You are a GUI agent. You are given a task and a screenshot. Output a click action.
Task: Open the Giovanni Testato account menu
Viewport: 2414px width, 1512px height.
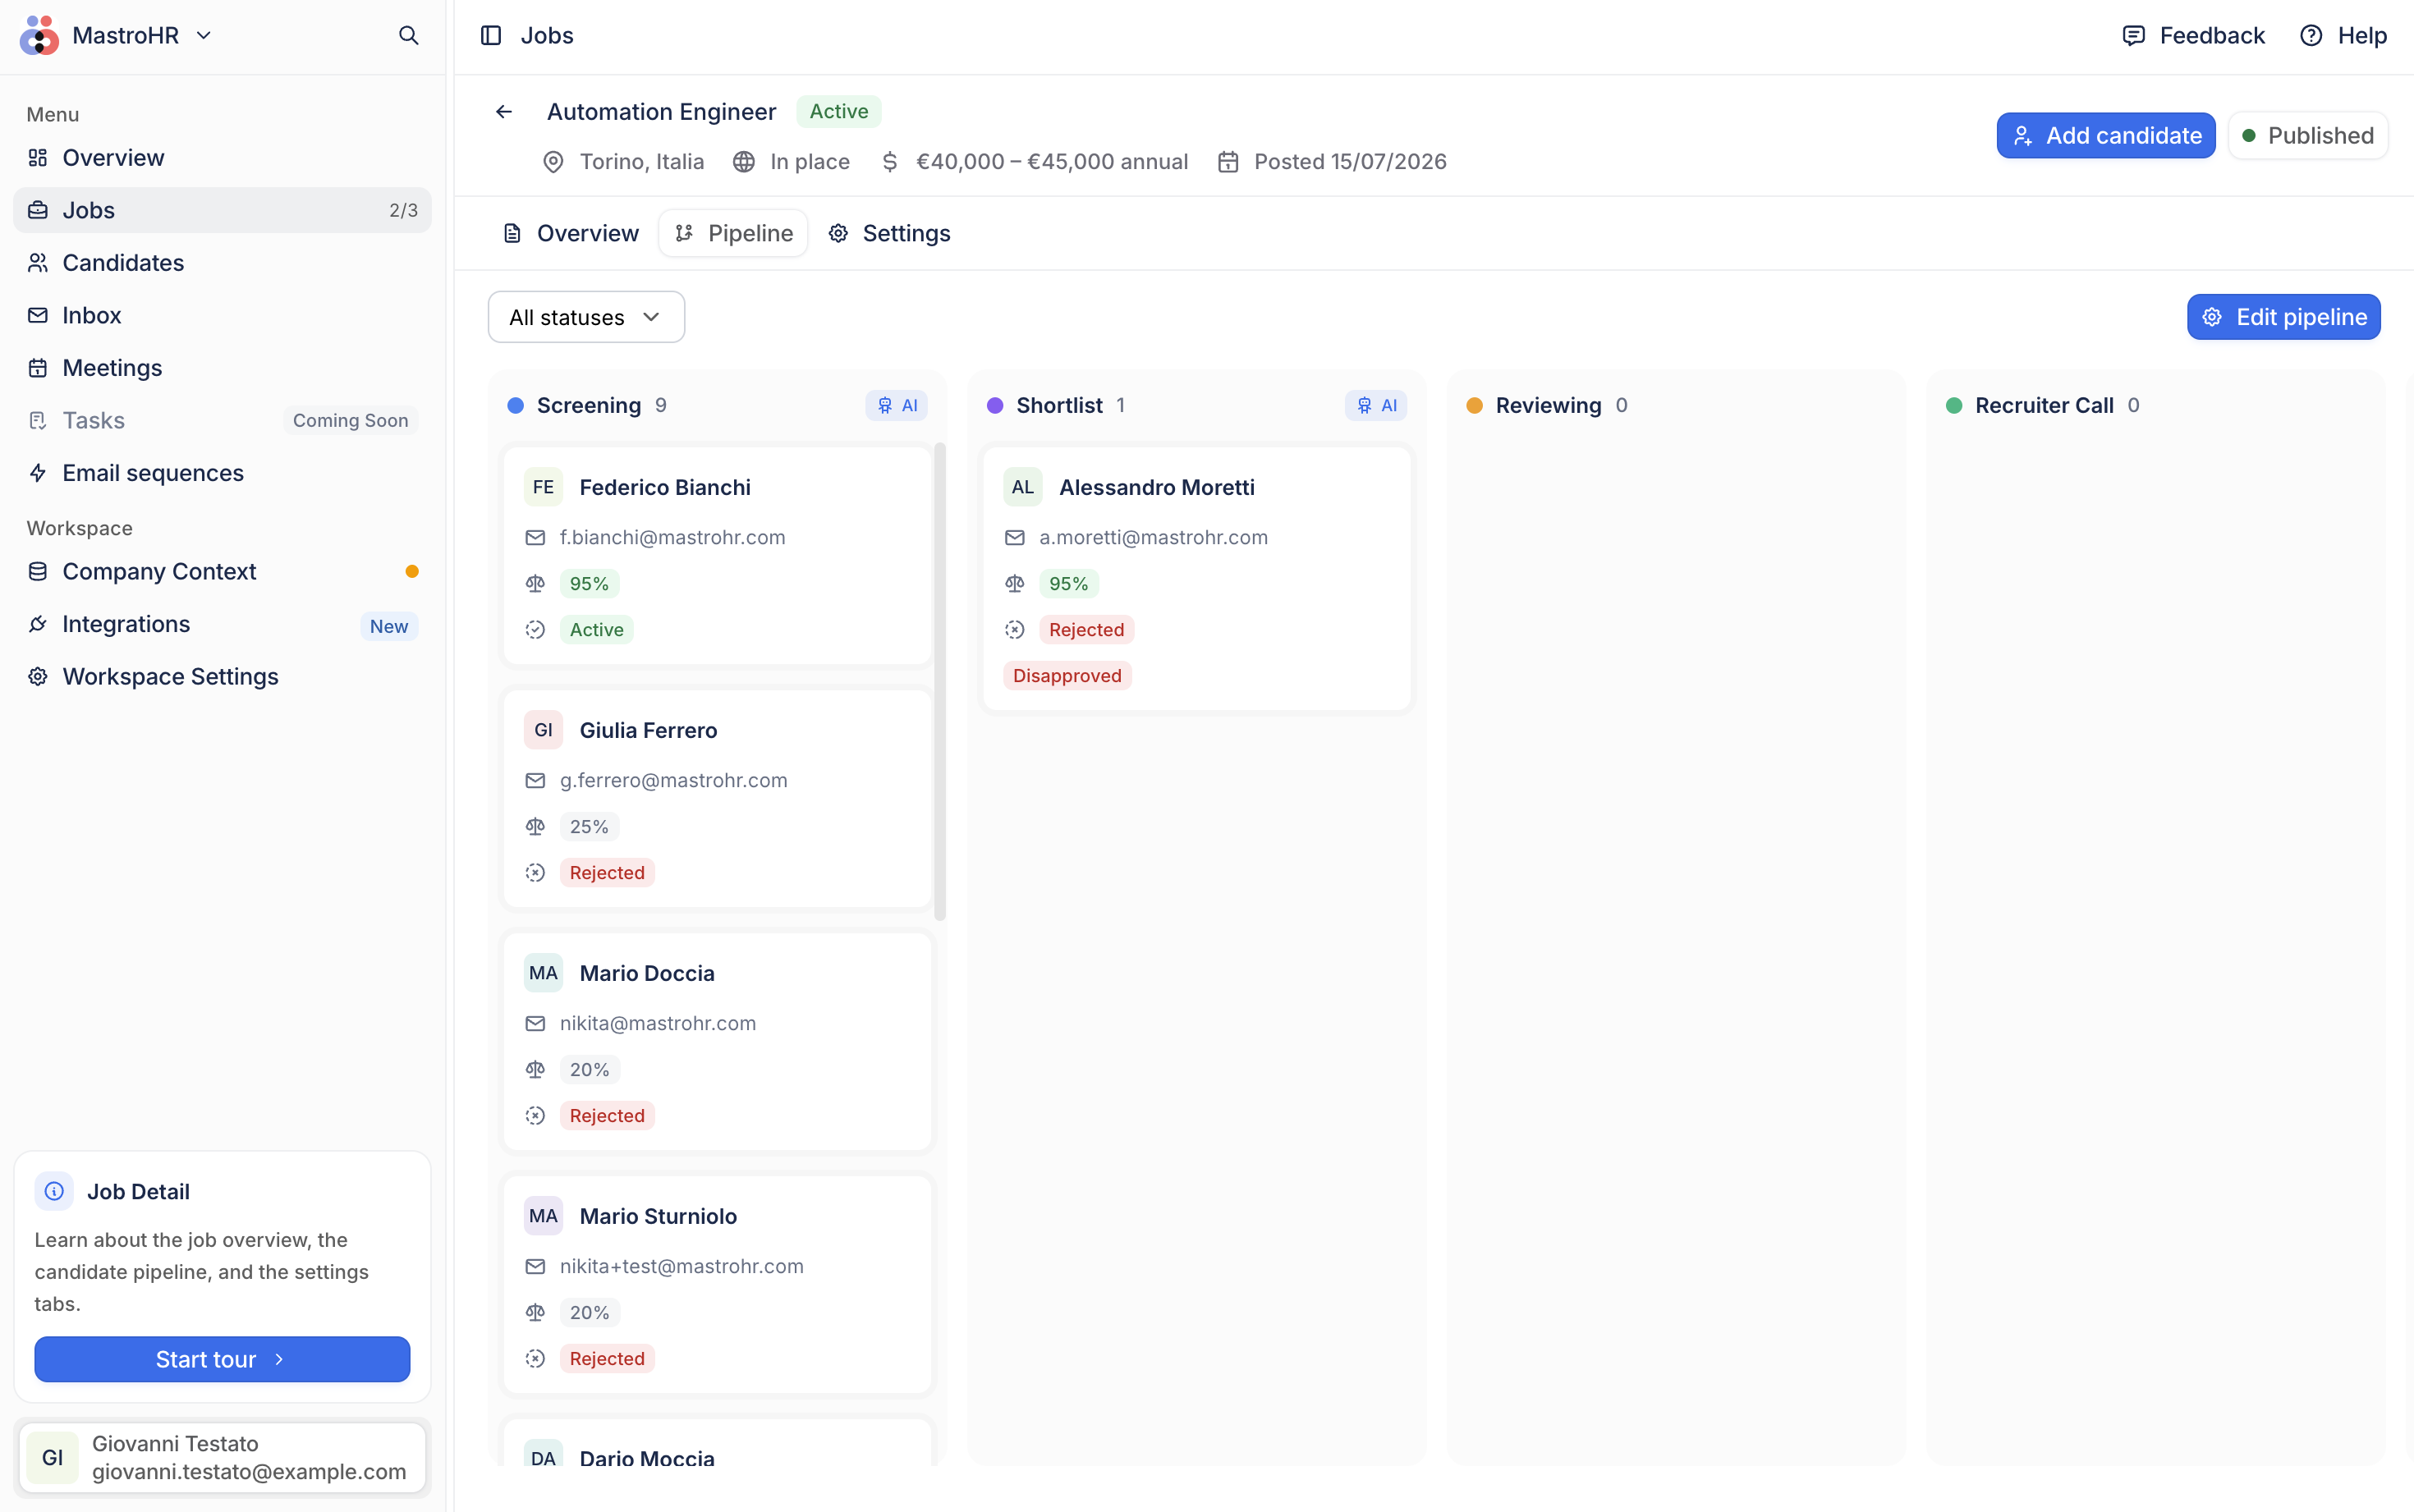coord(222,1458)
